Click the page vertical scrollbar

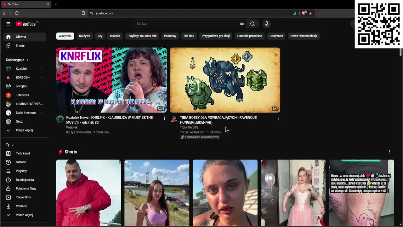click(x=401, y=53)
